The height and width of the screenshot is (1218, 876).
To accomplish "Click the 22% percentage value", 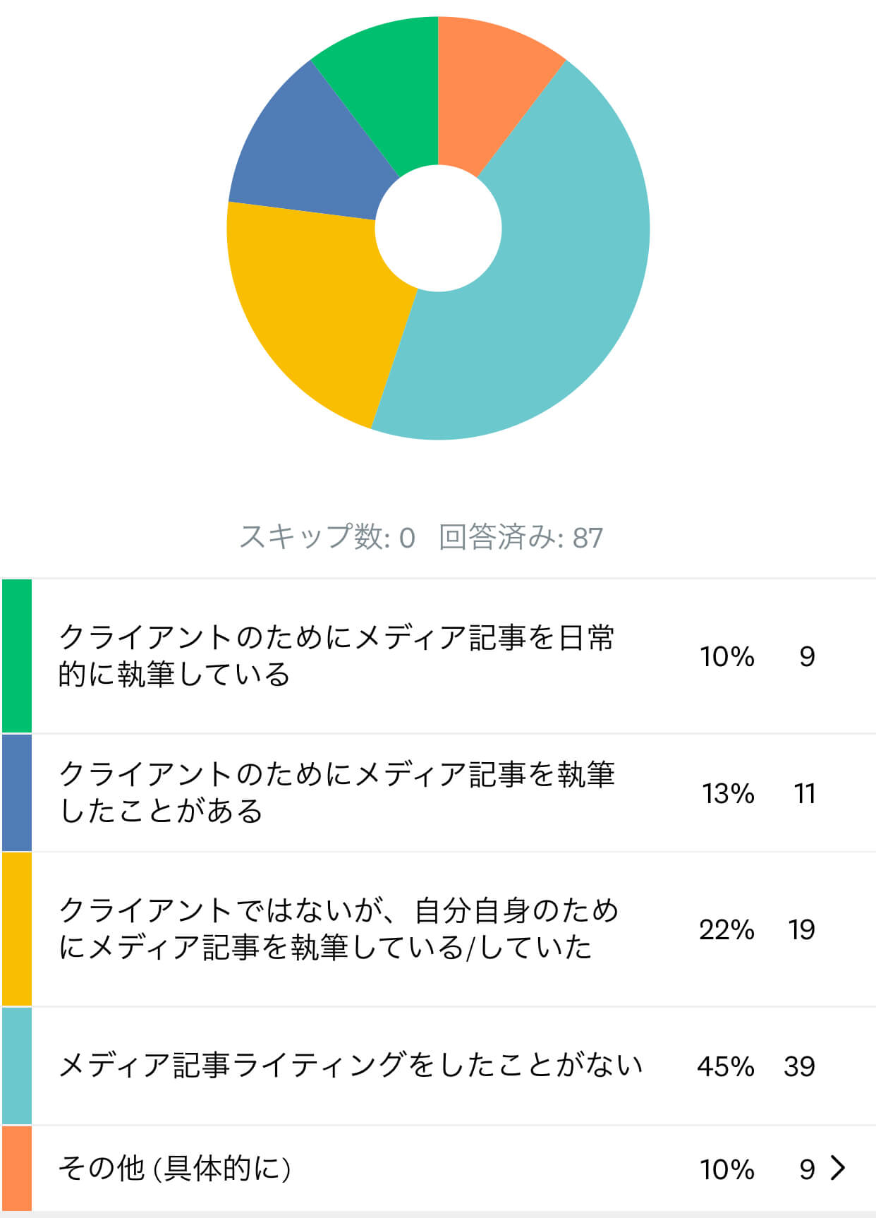I will pos(726,929).
